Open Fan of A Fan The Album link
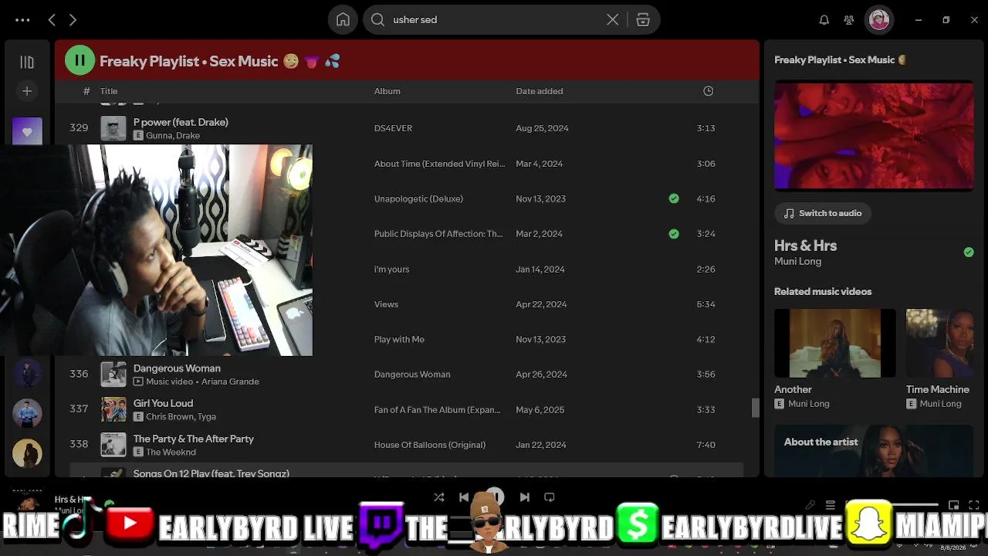Screen dimensions: 988x556 pyautogui.click(x=437, y=410)
